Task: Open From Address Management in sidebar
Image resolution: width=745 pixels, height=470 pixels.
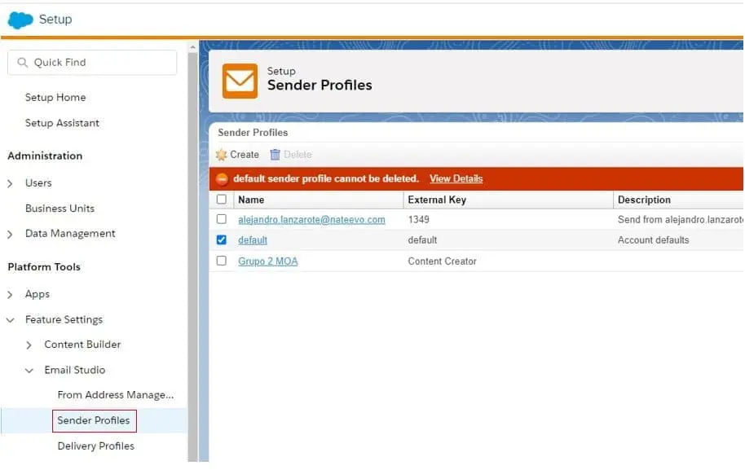Action: coord(115,395)
